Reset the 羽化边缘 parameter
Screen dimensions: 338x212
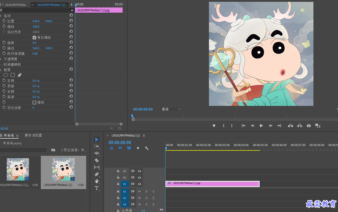tap(71, 107)
